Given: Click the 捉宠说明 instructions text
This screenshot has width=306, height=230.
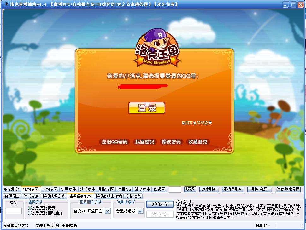Looking at the screenshot, I should point(238,210).
